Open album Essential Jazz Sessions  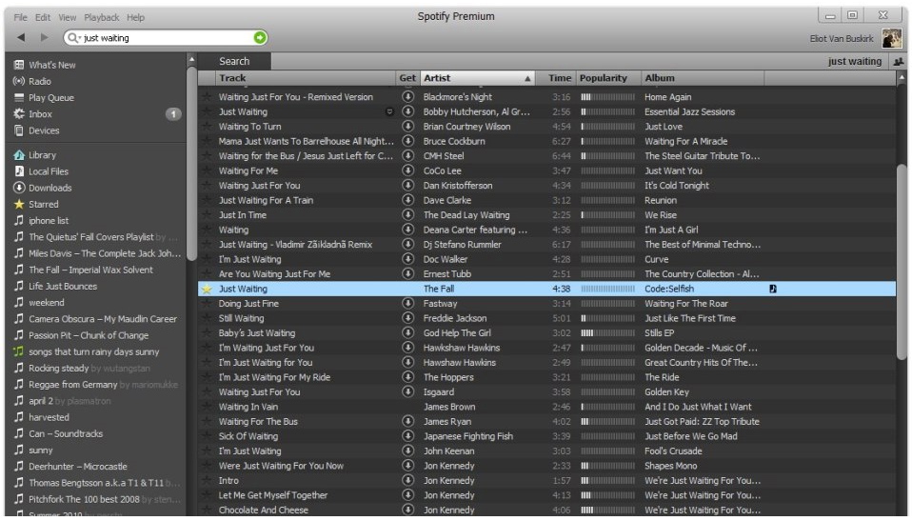(689, 111)
